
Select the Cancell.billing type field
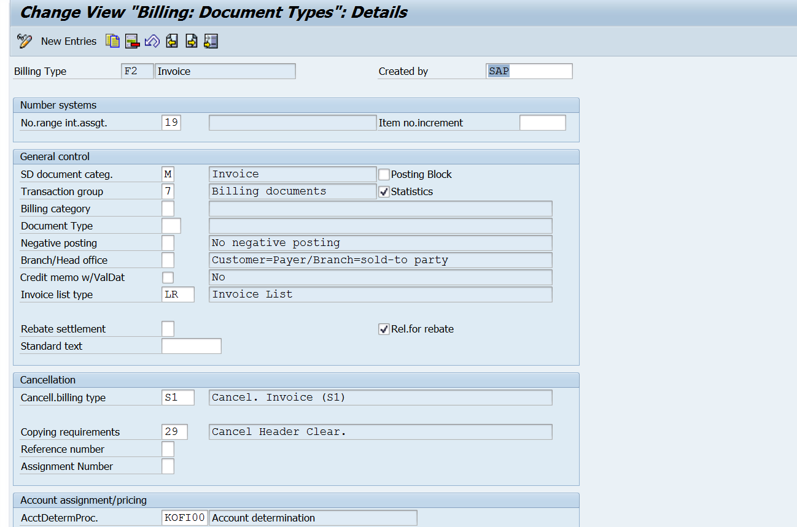point(178,398)
